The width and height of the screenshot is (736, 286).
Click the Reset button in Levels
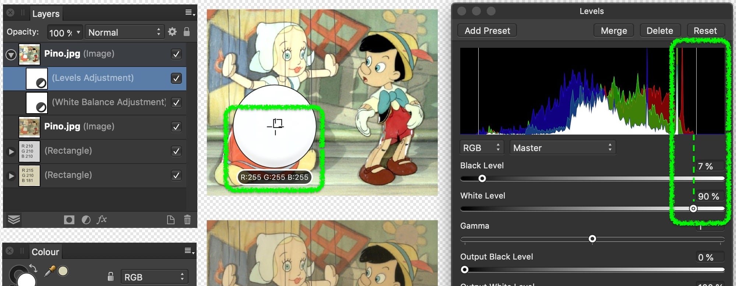(705, 31)
